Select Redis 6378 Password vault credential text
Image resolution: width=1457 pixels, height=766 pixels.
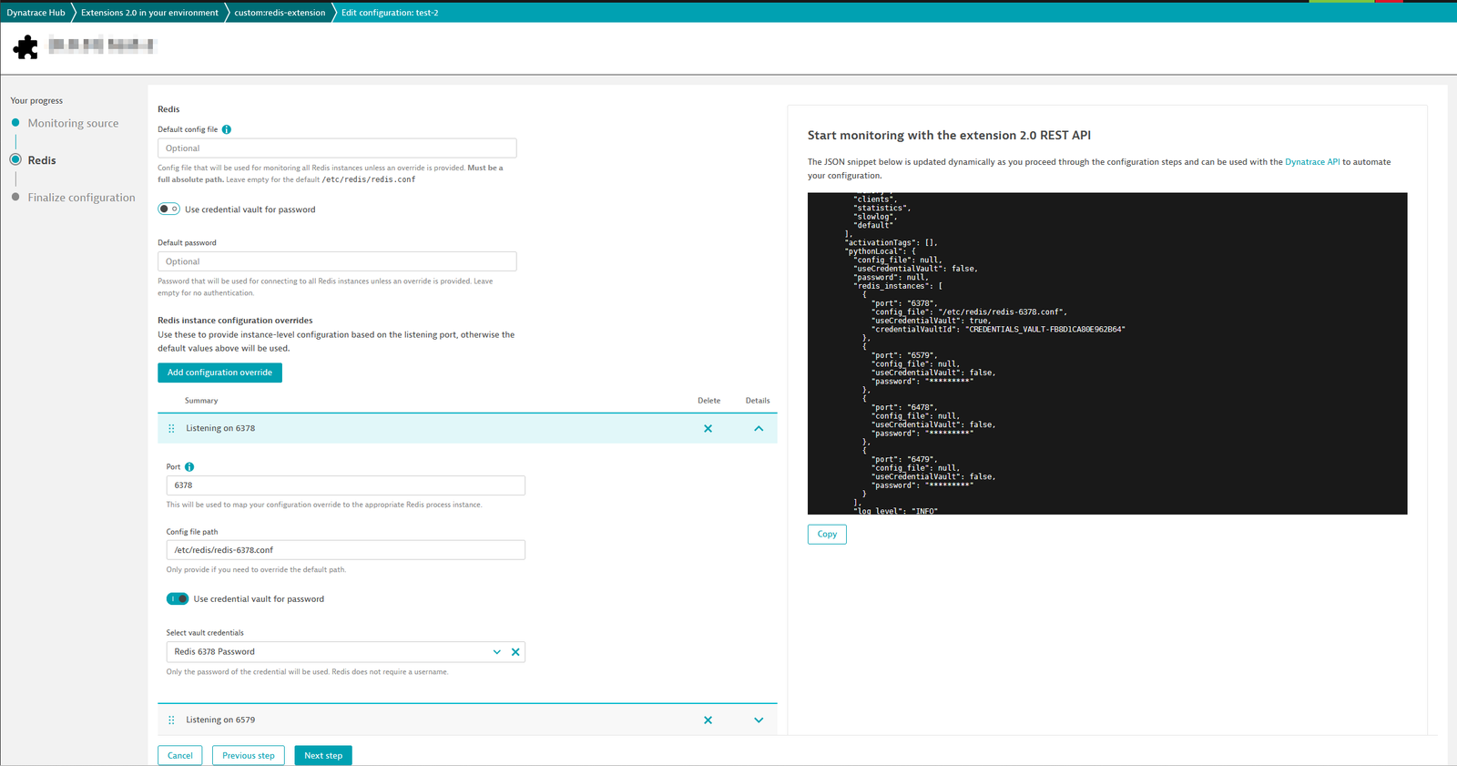click(215, 652)
